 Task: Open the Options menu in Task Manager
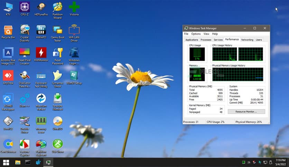196,34
